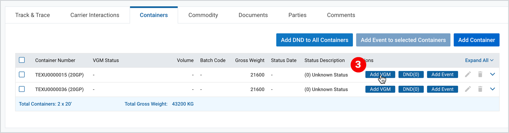Add Event for container TEXU0000036
This screenshot has width=509, height=133.
442,89
